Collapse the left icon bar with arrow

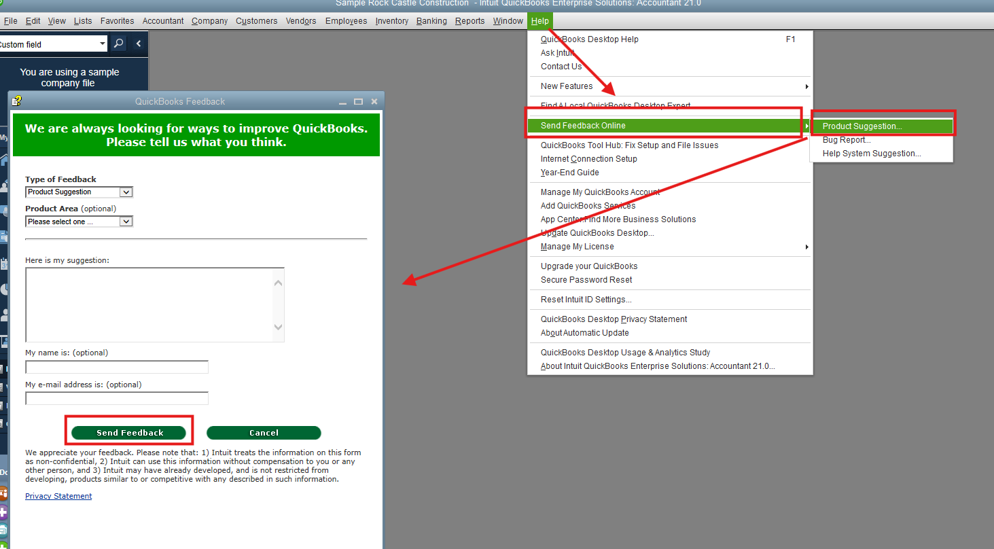click(138, 44)
